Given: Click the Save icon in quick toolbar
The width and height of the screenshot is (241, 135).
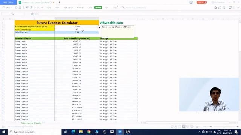Looking at the screenshot, I should click(20, 7).
